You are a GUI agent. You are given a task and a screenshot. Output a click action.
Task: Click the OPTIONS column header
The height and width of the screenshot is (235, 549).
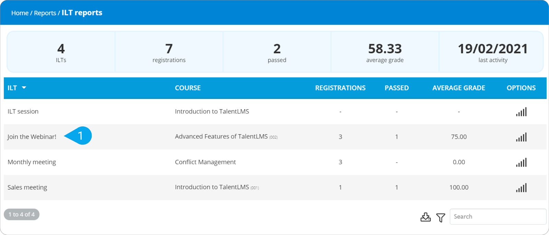click(x=521, y=88)
